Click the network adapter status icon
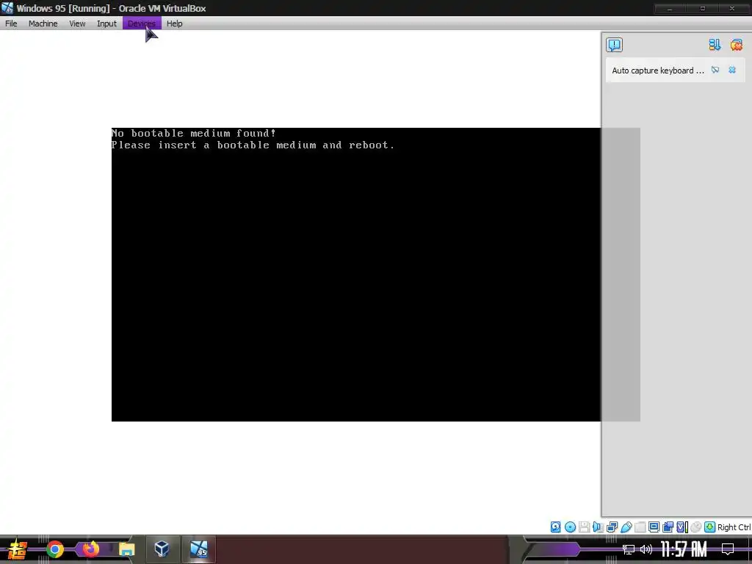Screen dimensions: 752x564 (612, 527)
